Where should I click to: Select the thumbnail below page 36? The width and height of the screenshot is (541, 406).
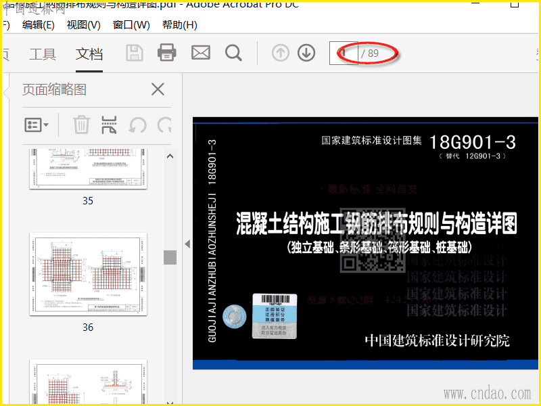tap(89, 382)
